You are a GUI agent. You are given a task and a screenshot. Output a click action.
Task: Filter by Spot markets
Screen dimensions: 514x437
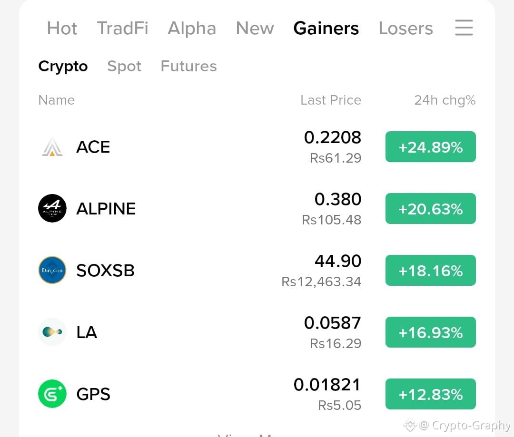[124, 67]
